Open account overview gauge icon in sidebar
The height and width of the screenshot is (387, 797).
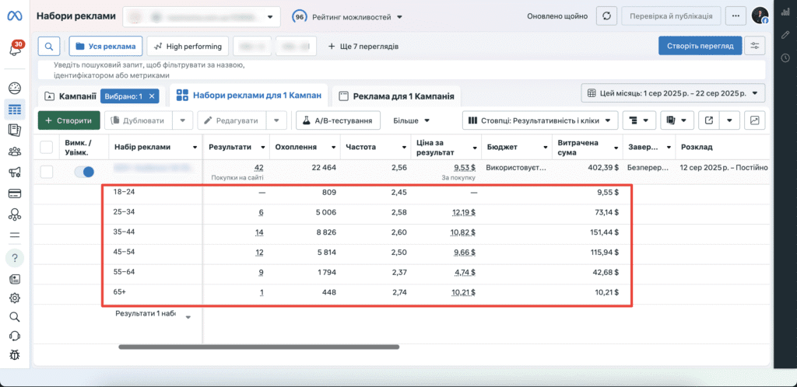coord(15,89)
